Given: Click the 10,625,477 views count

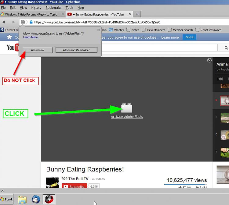Looking at the screenshot, I should [x=187, y=180].
